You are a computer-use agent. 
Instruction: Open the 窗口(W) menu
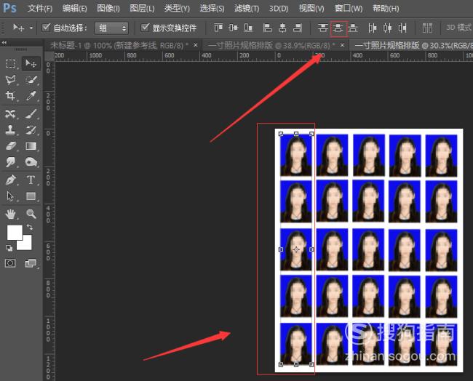point(349,9)
